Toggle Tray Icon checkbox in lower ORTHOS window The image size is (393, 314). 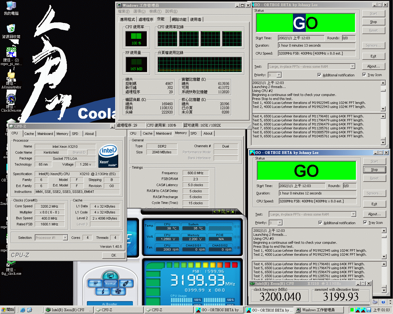365,223
